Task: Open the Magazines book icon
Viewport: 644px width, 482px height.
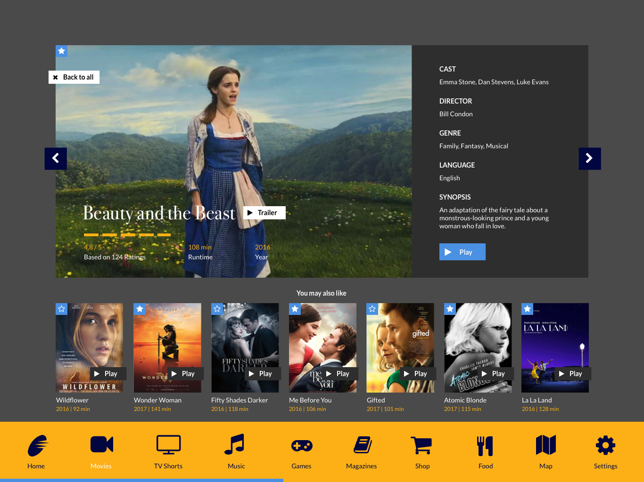Action: pos(363,445)
